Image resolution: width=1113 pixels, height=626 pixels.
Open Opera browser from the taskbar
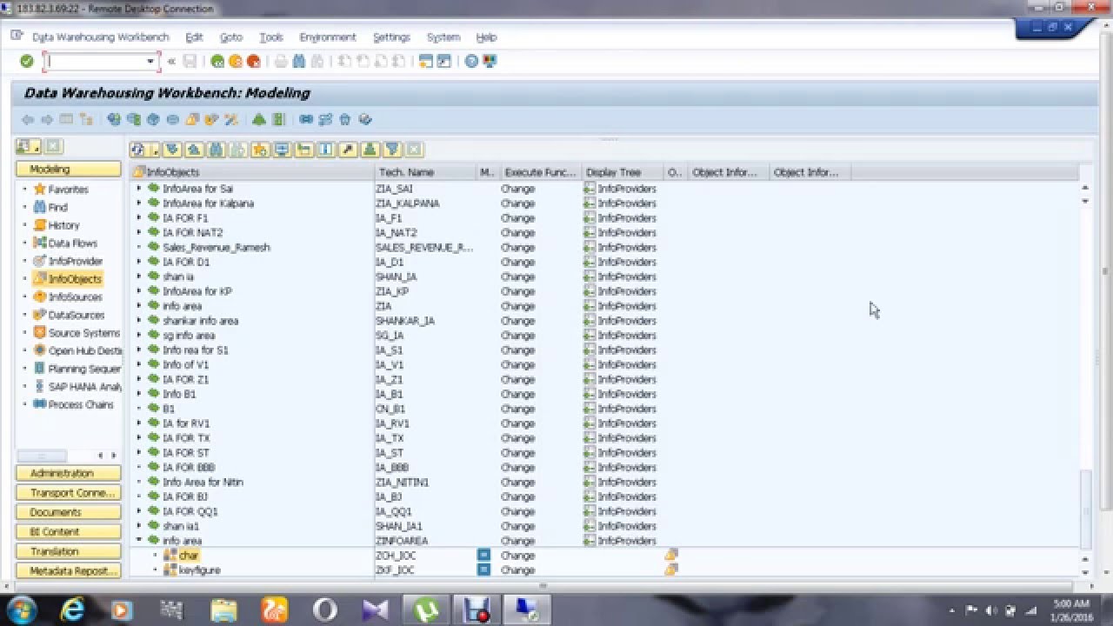[324, 609]
